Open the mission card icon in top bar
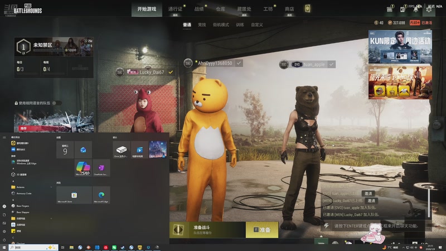Screen dimensions: 446x251 point(390,9)
